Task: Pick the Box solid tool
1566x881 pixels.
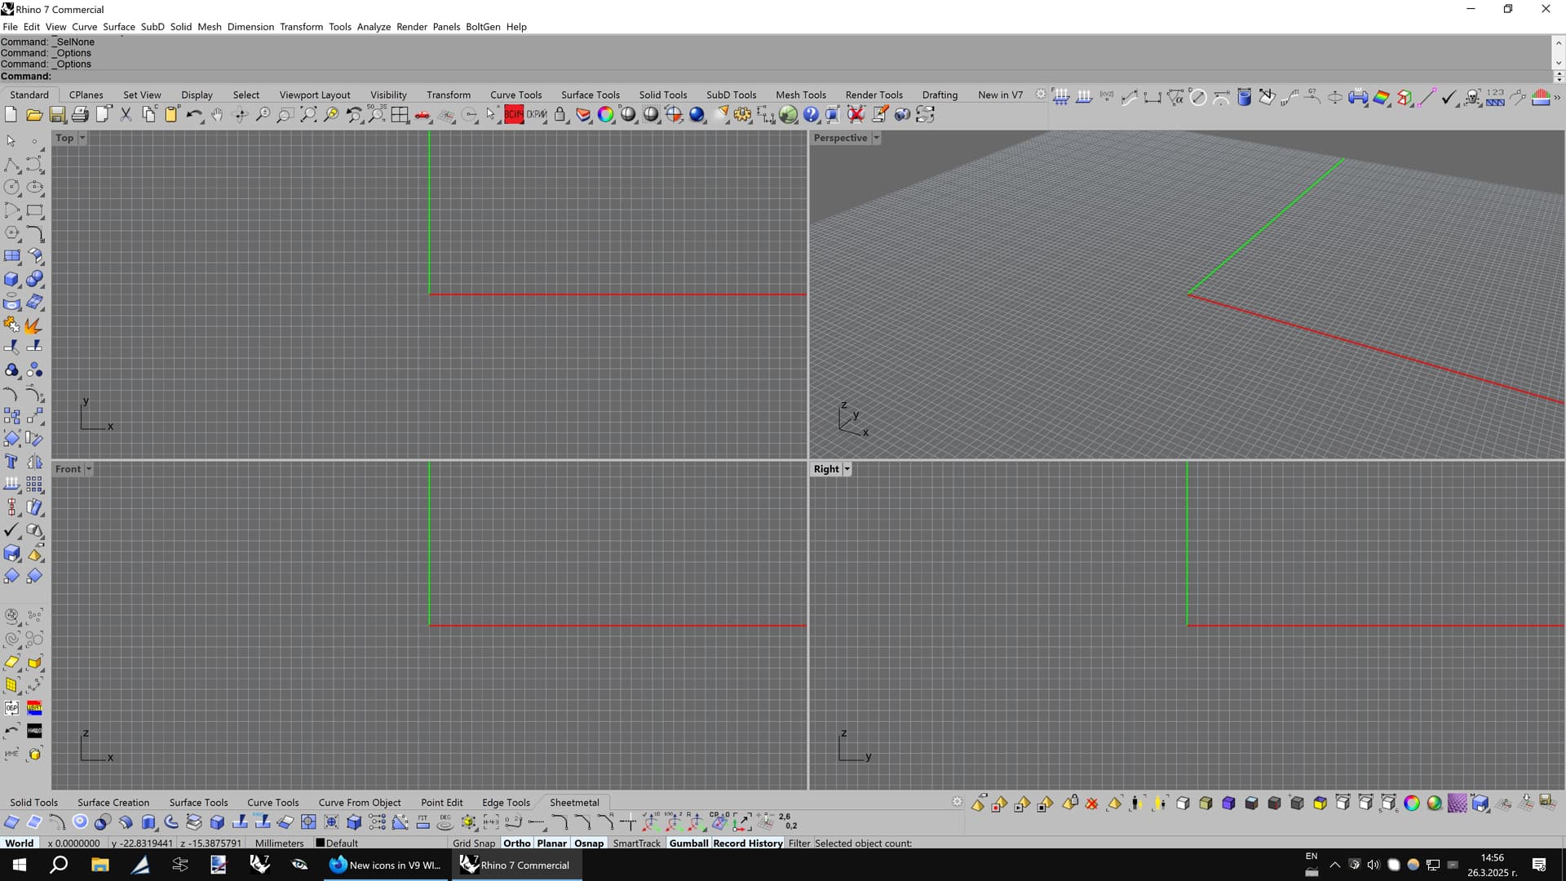Action: (11, 279)
